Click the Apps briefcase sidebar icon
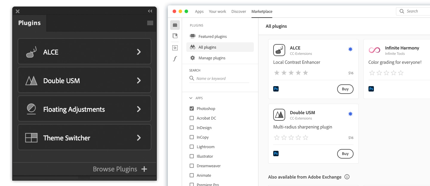The width and height of the screenshot is (430, 186). click(x=175, y=25)
